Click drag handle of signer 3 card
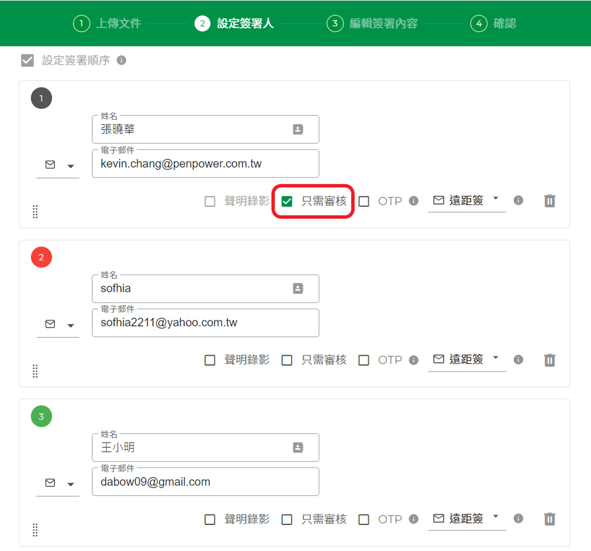Viewport: 591px width, 551px height. coord(35,530)
